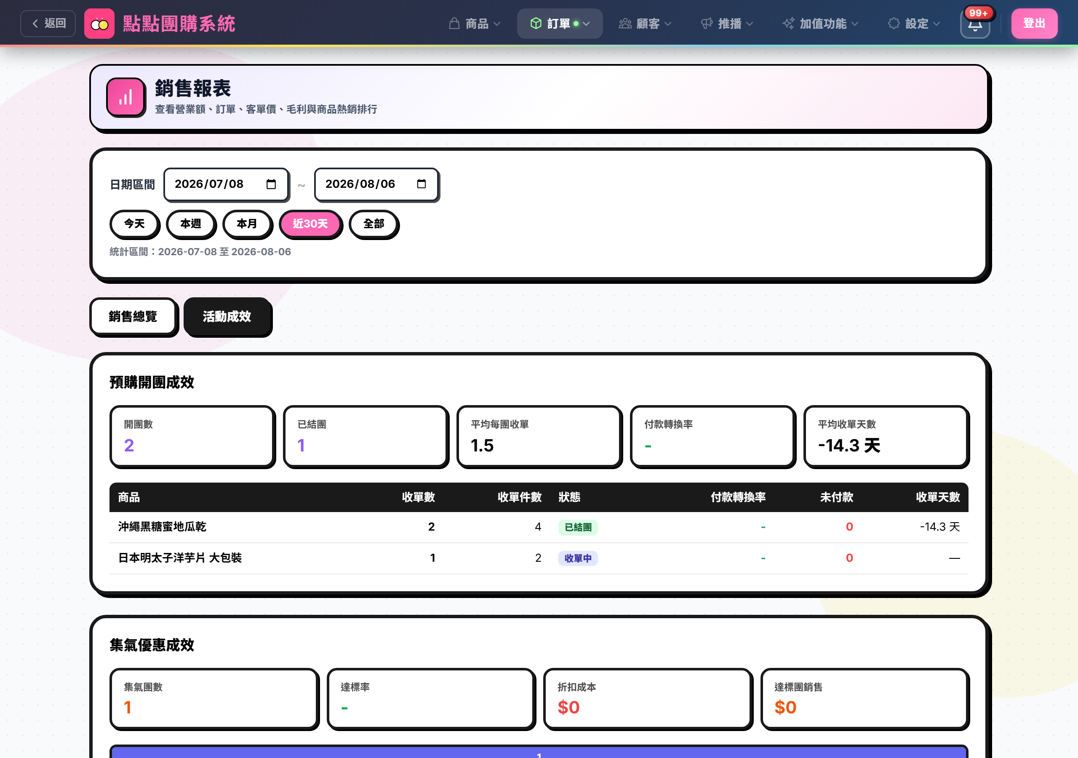
Task: Click the start date field 2026/07/08
Action: coord(226,184)
